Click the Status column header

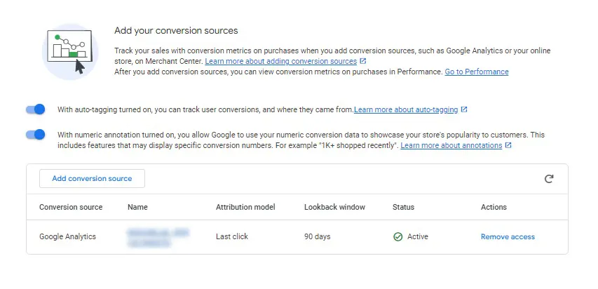point(403,207)
